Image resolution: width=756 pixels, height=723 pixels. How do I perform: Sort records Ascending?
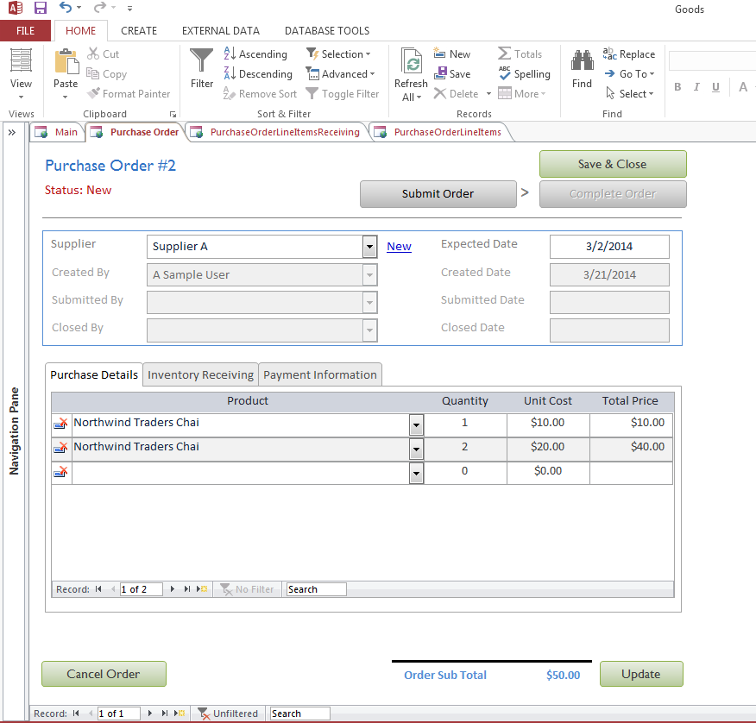tap(256, 53)
